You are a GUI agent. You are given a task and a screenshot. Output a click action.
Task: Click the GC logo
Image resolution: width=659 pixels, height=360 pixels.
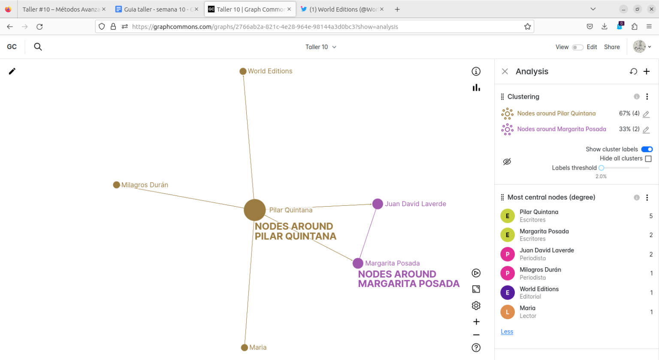point(12,47)
